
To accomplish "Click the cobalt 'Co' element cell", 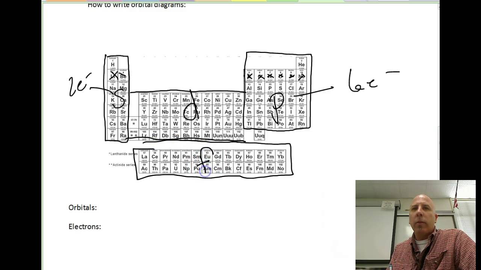I will coord(207,98).
